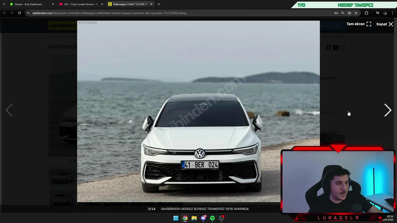The image size is (397, 223).
Task: Open Spotify from the taskbar
Action: (212, 218)
